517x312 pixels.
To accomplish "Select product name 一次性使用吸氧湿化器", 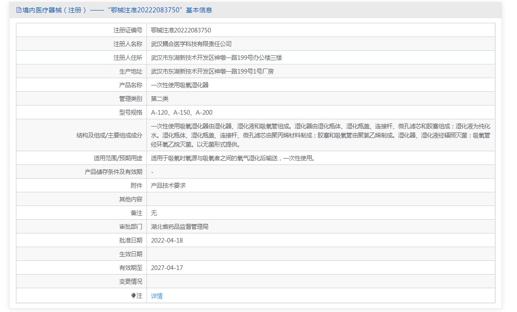I will pos(180,85).
